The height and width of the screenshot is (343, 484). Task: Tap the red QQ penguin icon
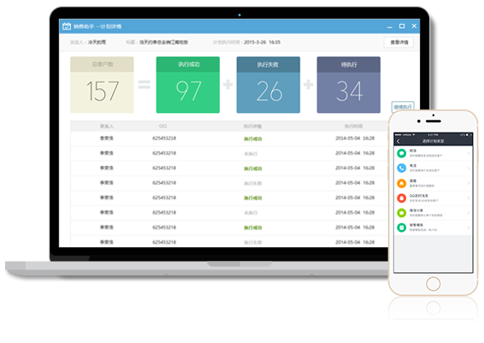click(401, 198)
